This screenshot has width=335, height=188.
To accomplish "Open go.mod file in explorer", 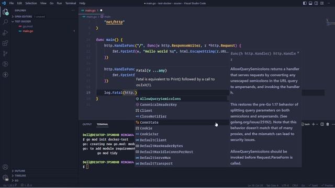I will (x=28, y=26).
